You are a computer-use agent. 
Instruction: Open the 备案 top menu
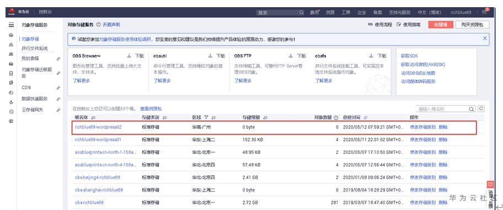pos(377,13)
